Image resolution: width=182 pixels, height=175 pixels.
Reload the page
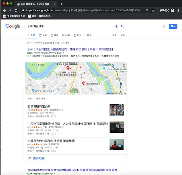coord(16,10)
